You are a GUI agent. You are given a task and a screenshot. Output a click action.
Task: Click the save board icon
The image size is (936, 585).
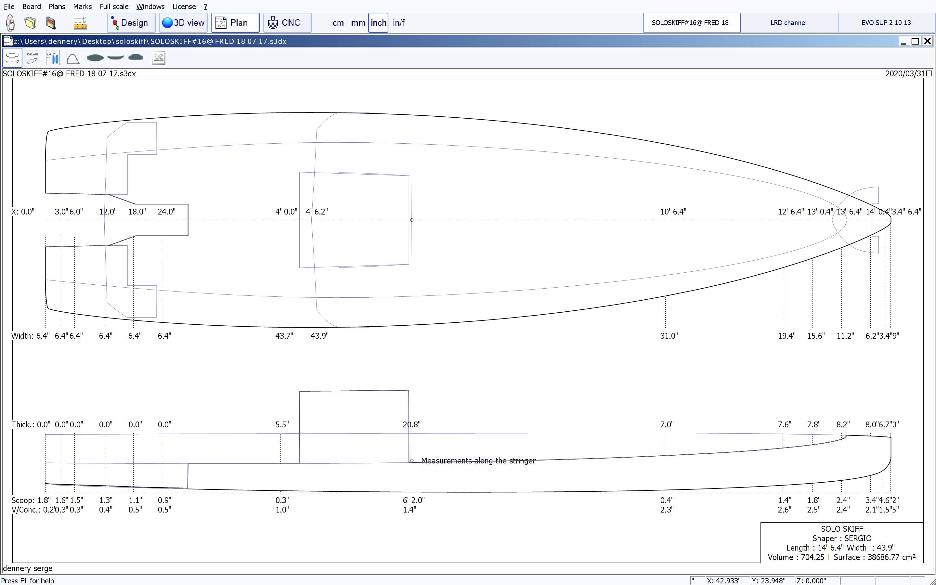coord(51,23)
